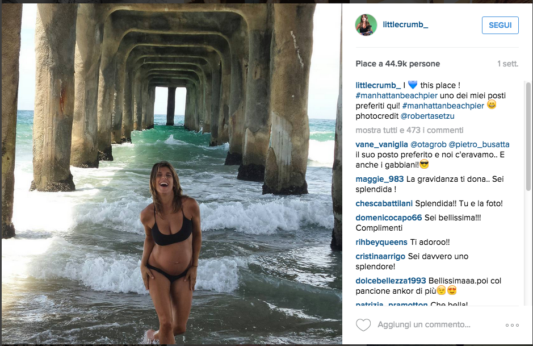Click littlecrumb_'s profile picture
Image resolution: width=533 pixels, height=346 pixels.
[x=366, y=25]
